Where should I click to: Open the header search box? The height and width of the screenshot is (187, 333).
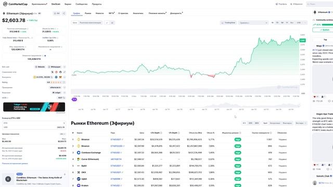[x=319, y=4]
